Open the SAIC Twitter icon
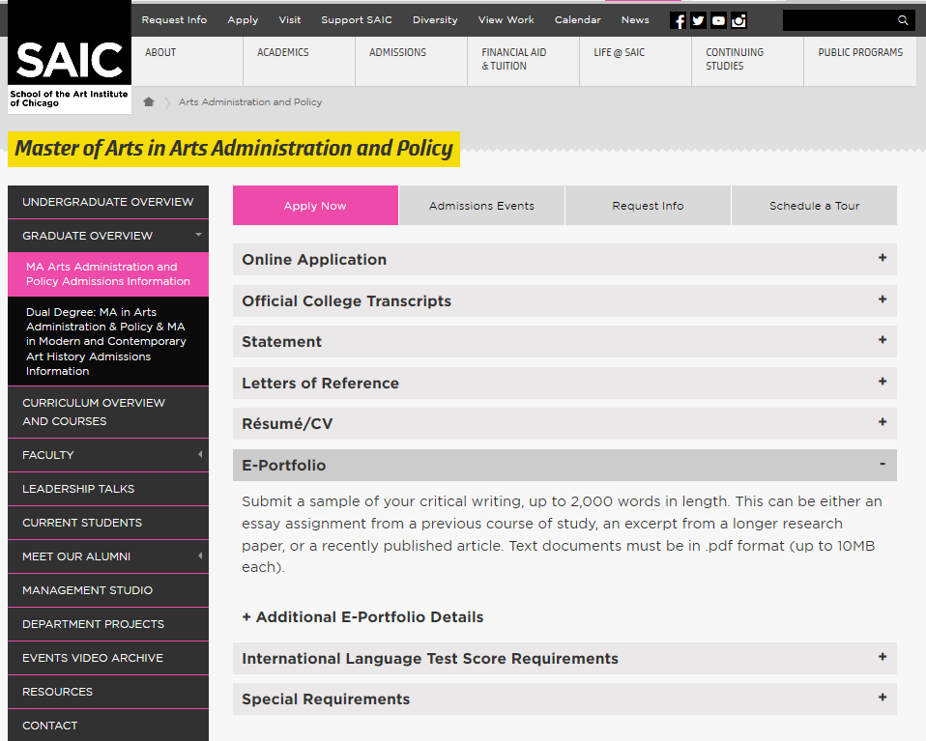Viewport: 926px width, 741px height. coord(698,20)
